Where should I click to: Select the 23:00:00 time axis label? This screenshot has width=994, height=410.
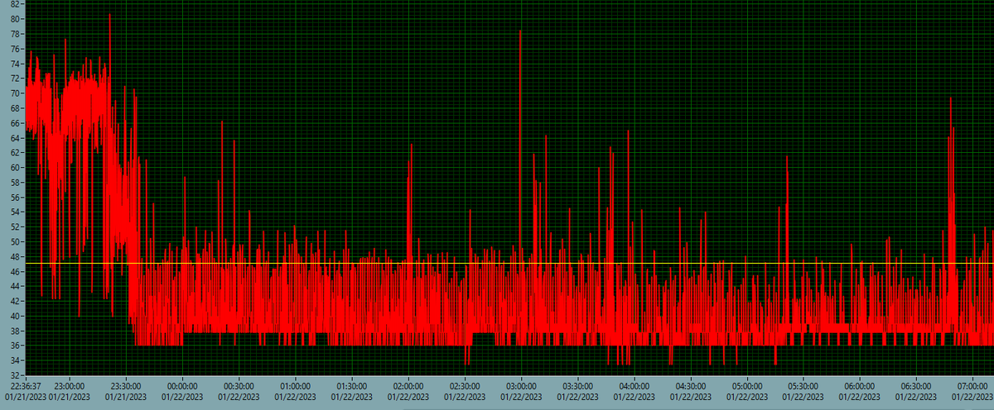tap(69, 385)
